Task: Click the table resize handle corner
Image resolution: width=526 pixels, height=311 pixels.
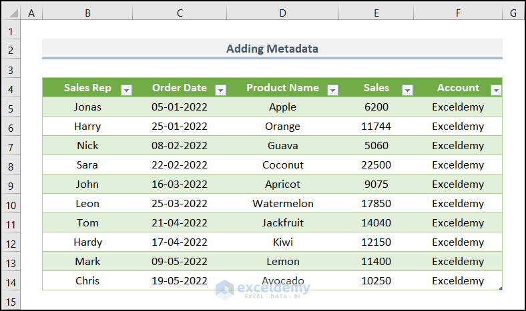Action: tap(500, 288)
